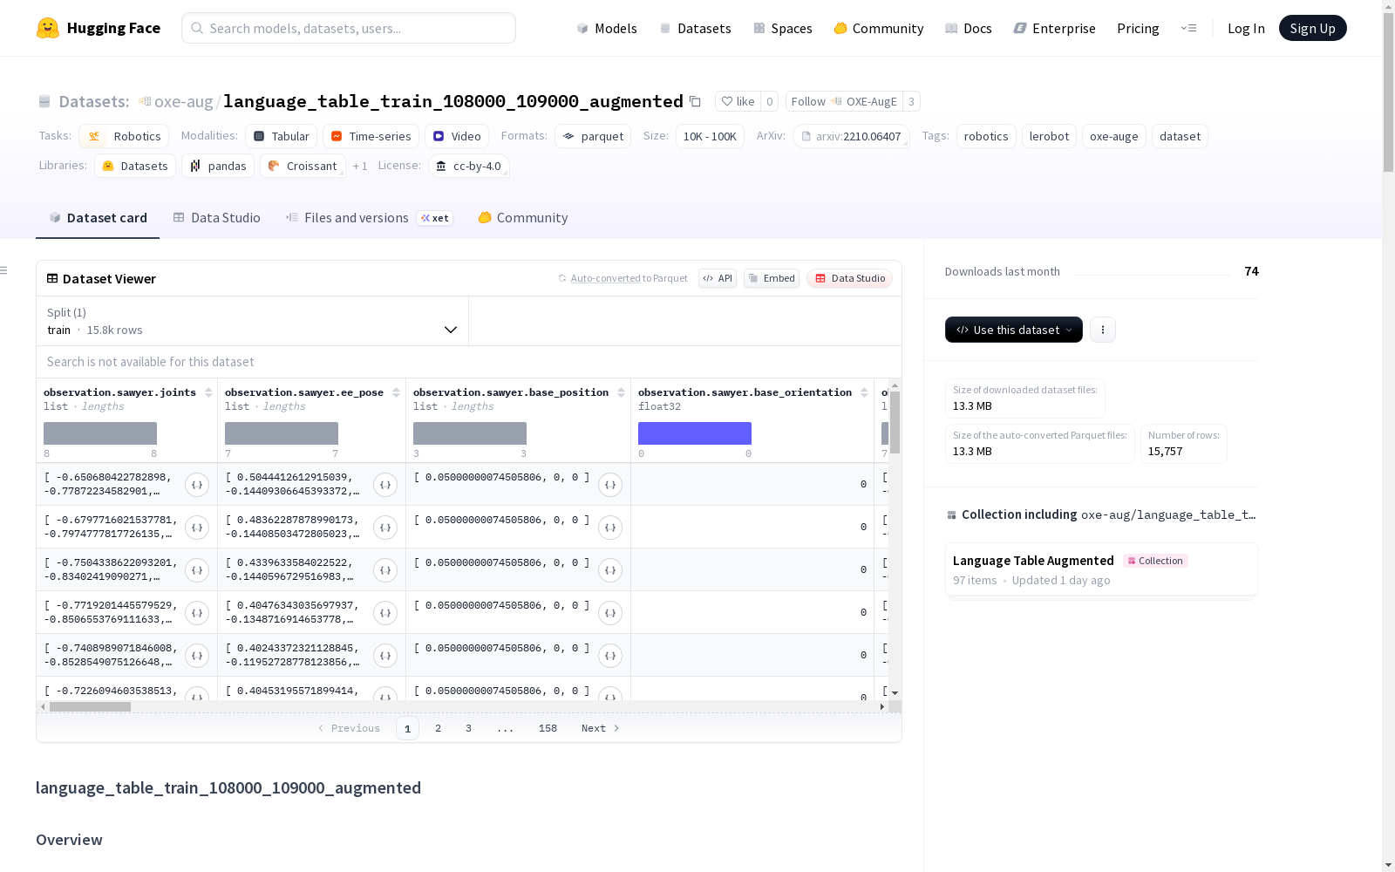Click the table's vertical scrollbar thumb

pos(895,422)
